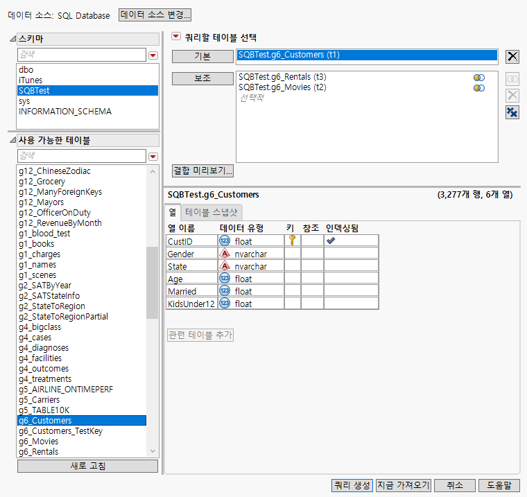Screen dimensions: 527x497
Task: Select the g4_diagnoses table
Action: [82, 348]
